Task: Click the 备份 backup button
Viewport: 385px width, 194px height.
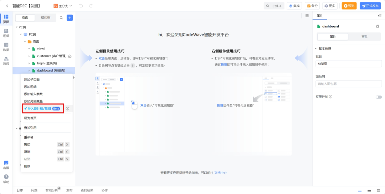Action: 312,6
